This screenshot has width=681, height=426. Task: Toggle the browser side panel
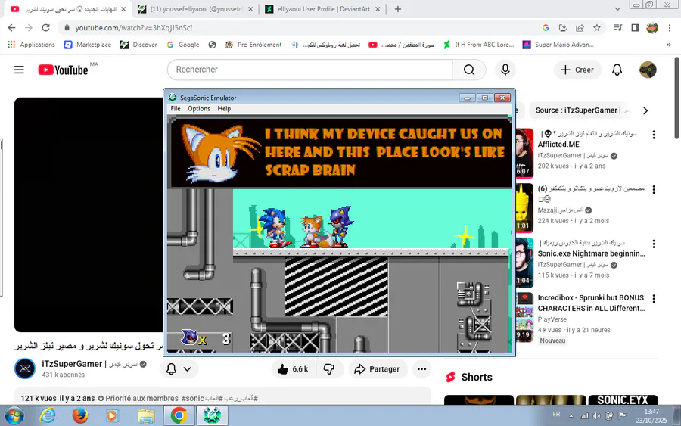coord(635,28)
